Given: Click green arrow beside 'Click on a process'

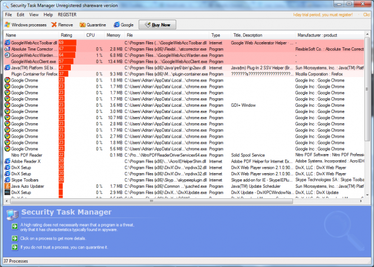Looking at the screenshot, I should pyautogui.click(x=15, y=238).
